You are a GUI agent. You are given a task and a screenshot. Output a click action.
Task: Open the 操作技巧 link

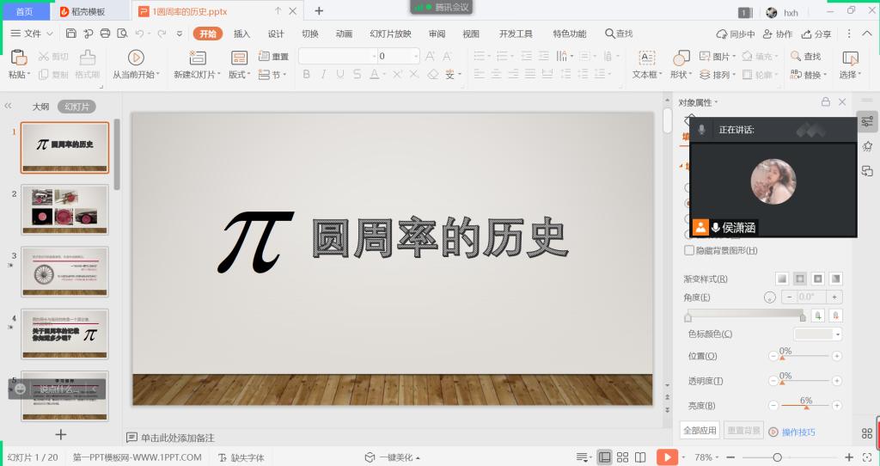(797, 432)
